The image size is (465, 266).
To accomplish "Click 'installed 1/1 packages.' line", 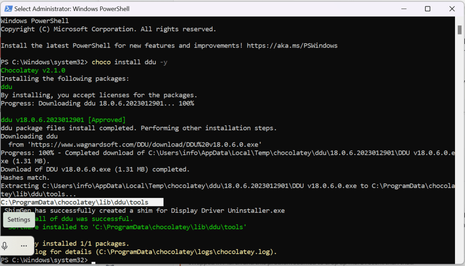I will click(x=86, y=244).
